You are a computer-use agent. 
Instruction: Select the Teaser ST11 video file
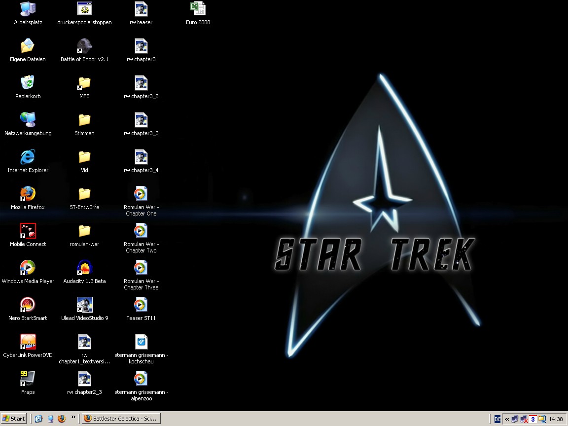(x=141, y=305)
